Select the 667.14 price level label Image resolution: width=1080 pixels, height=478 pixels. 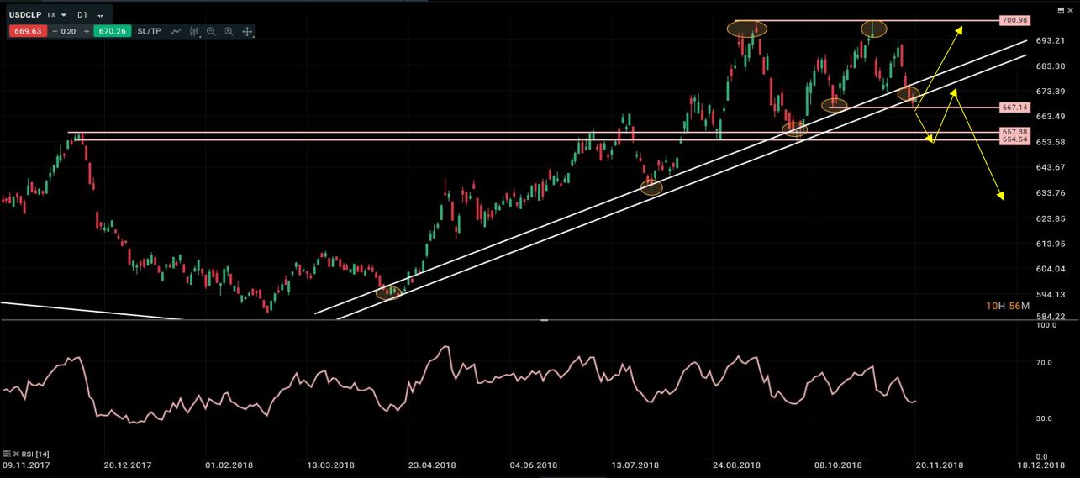coord(1014,108)
